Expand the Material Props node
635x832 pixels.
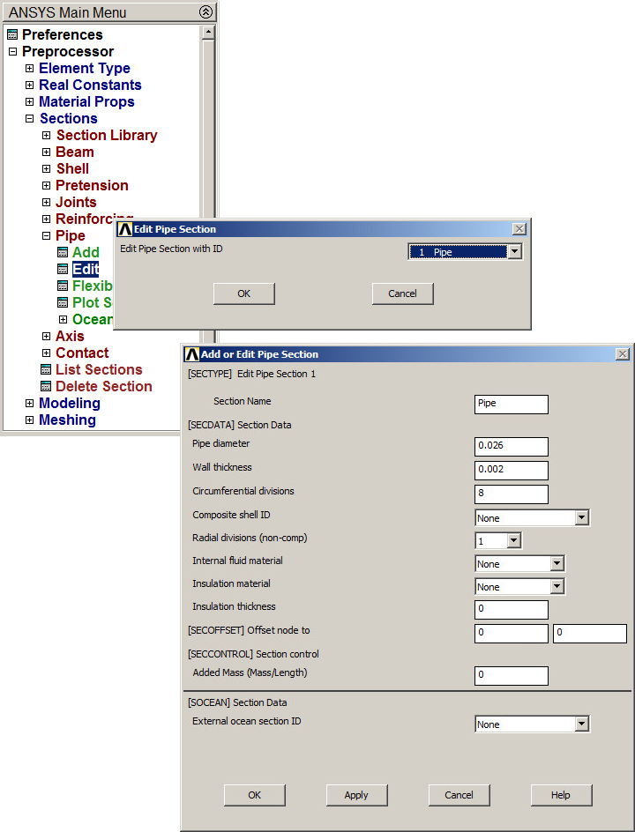[x=29, y=102]
